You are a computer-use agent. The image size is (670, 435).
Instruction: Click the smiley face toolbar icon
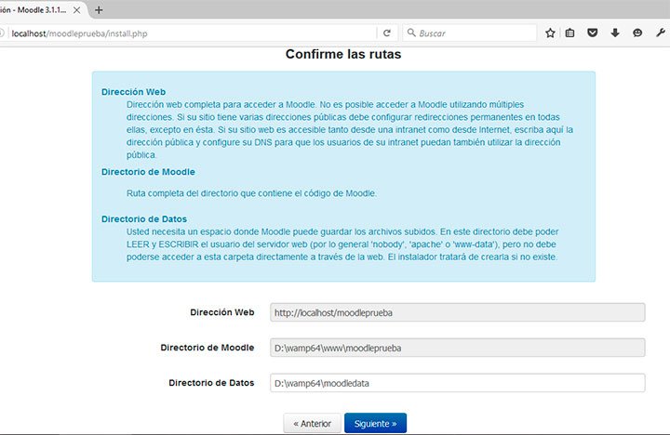[637, 33]
